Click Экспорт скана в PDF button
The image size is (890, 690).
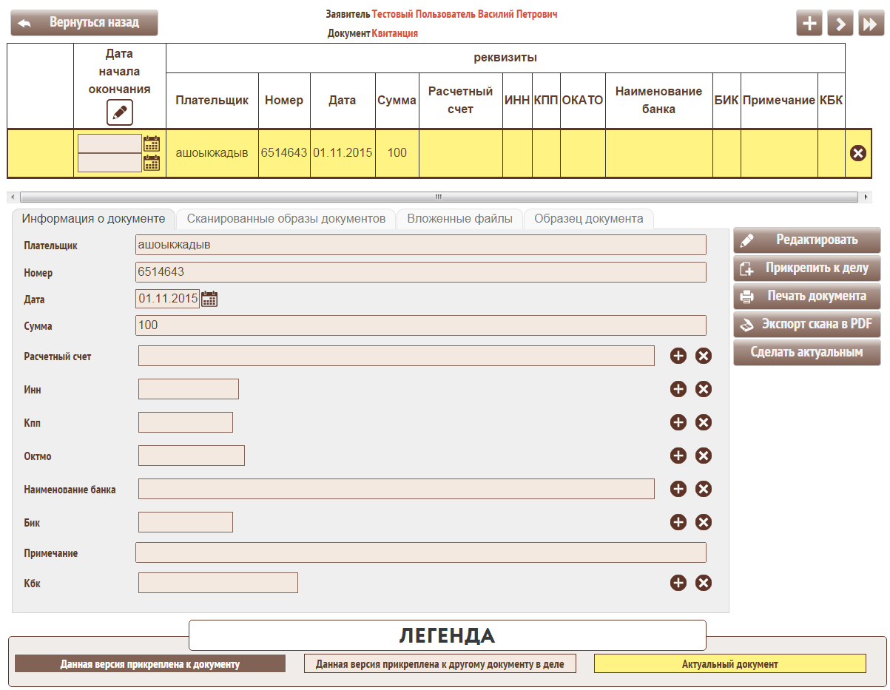coord(806,324)
